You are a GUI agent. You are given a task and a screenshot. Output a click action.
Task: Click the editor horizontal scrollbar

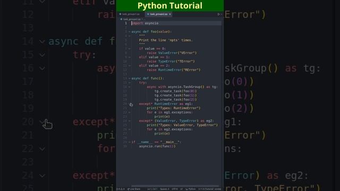(x=175, y=186)
